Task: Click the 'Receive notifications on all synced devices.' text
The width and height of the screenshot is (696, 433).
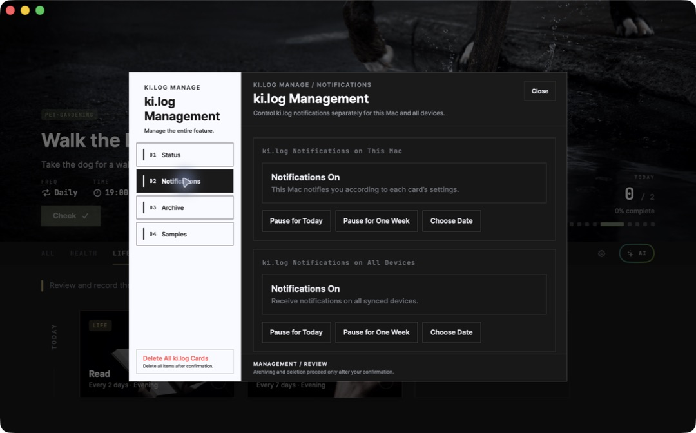Action: [x=344, y=301]
